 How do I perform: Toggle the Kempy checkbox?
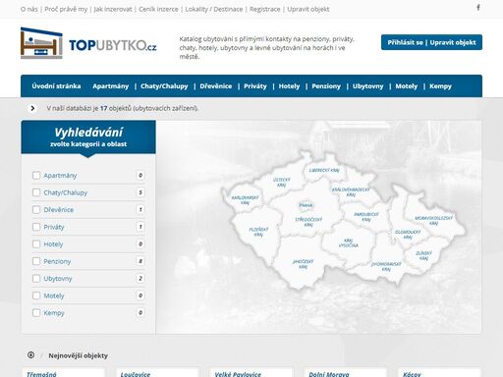[x=36, y=313]
